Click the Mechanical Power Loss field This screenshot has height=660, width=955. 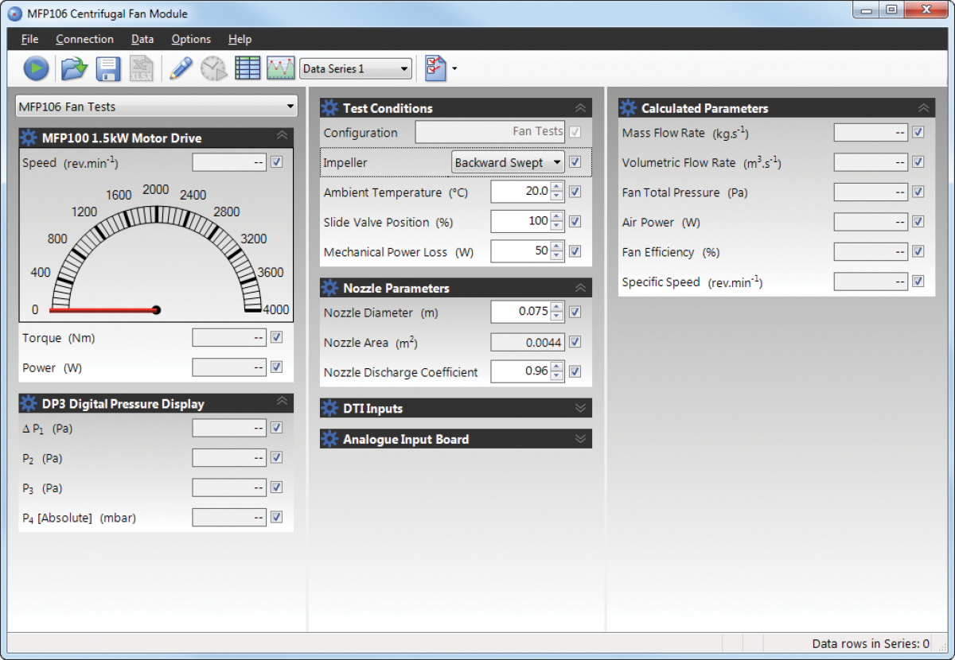520,251
